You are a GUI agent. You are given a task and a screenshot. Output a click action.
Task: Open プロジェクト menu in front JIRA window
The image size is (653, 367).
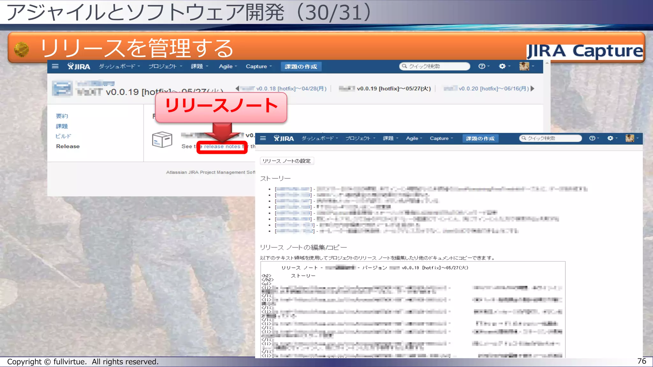pos(360,138)
